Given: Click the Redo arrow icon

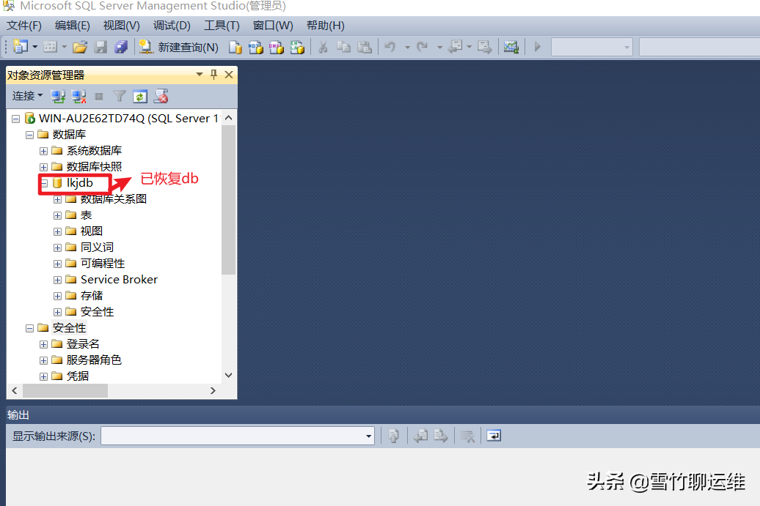Looking at the screenshot, I should point(422,47).
